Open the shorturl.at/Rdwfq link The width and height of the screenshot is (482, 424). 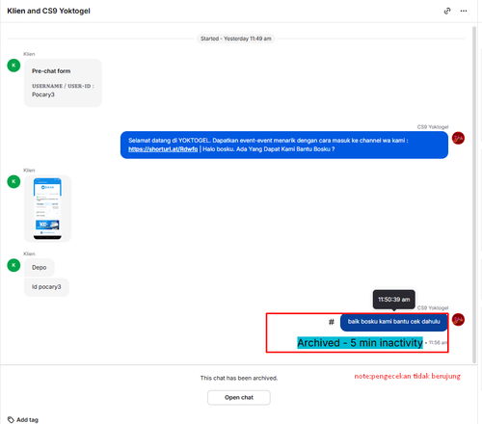163,149
